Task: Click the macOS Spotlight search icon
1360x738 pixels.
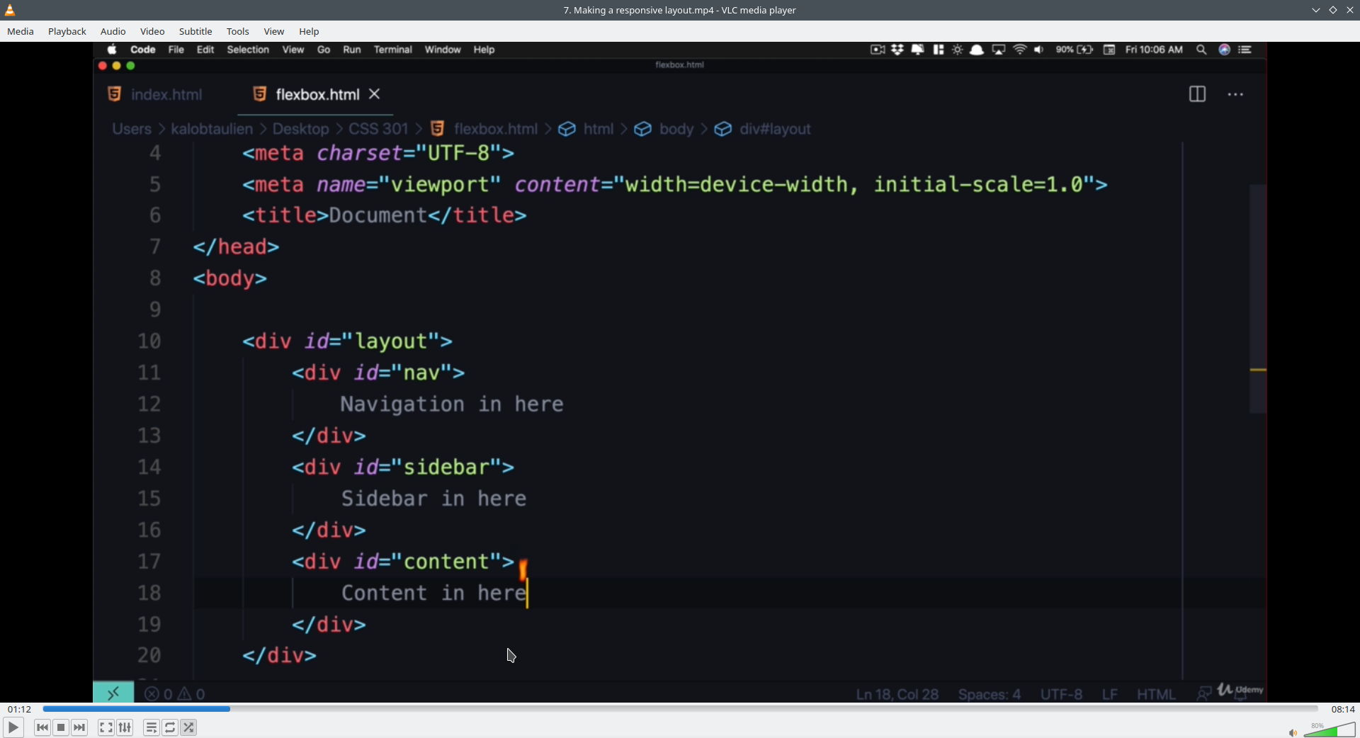Action: coord(1201,50)
